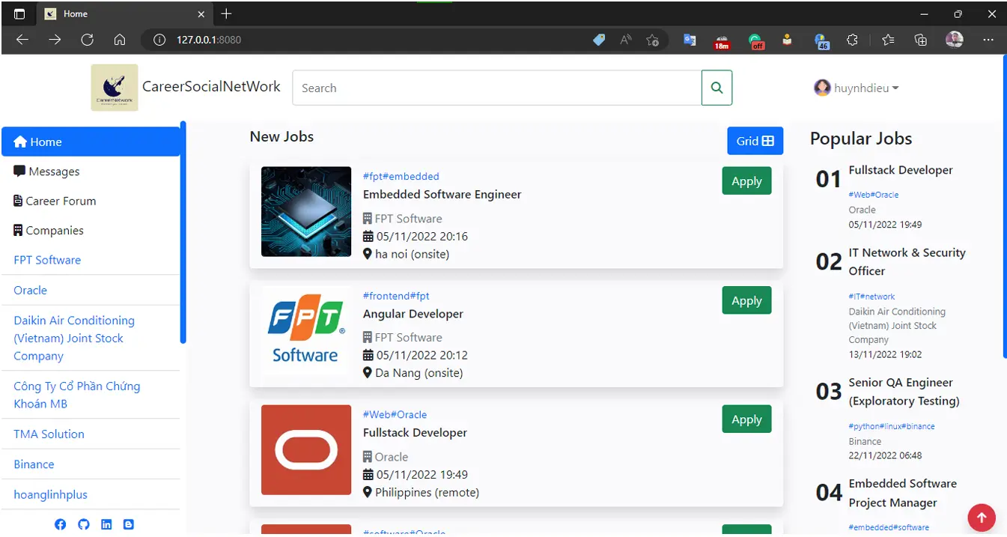This screenshot has width=1007, height=537.
Task: Open FPT Software company link
Action: click(x=47, y=260)
